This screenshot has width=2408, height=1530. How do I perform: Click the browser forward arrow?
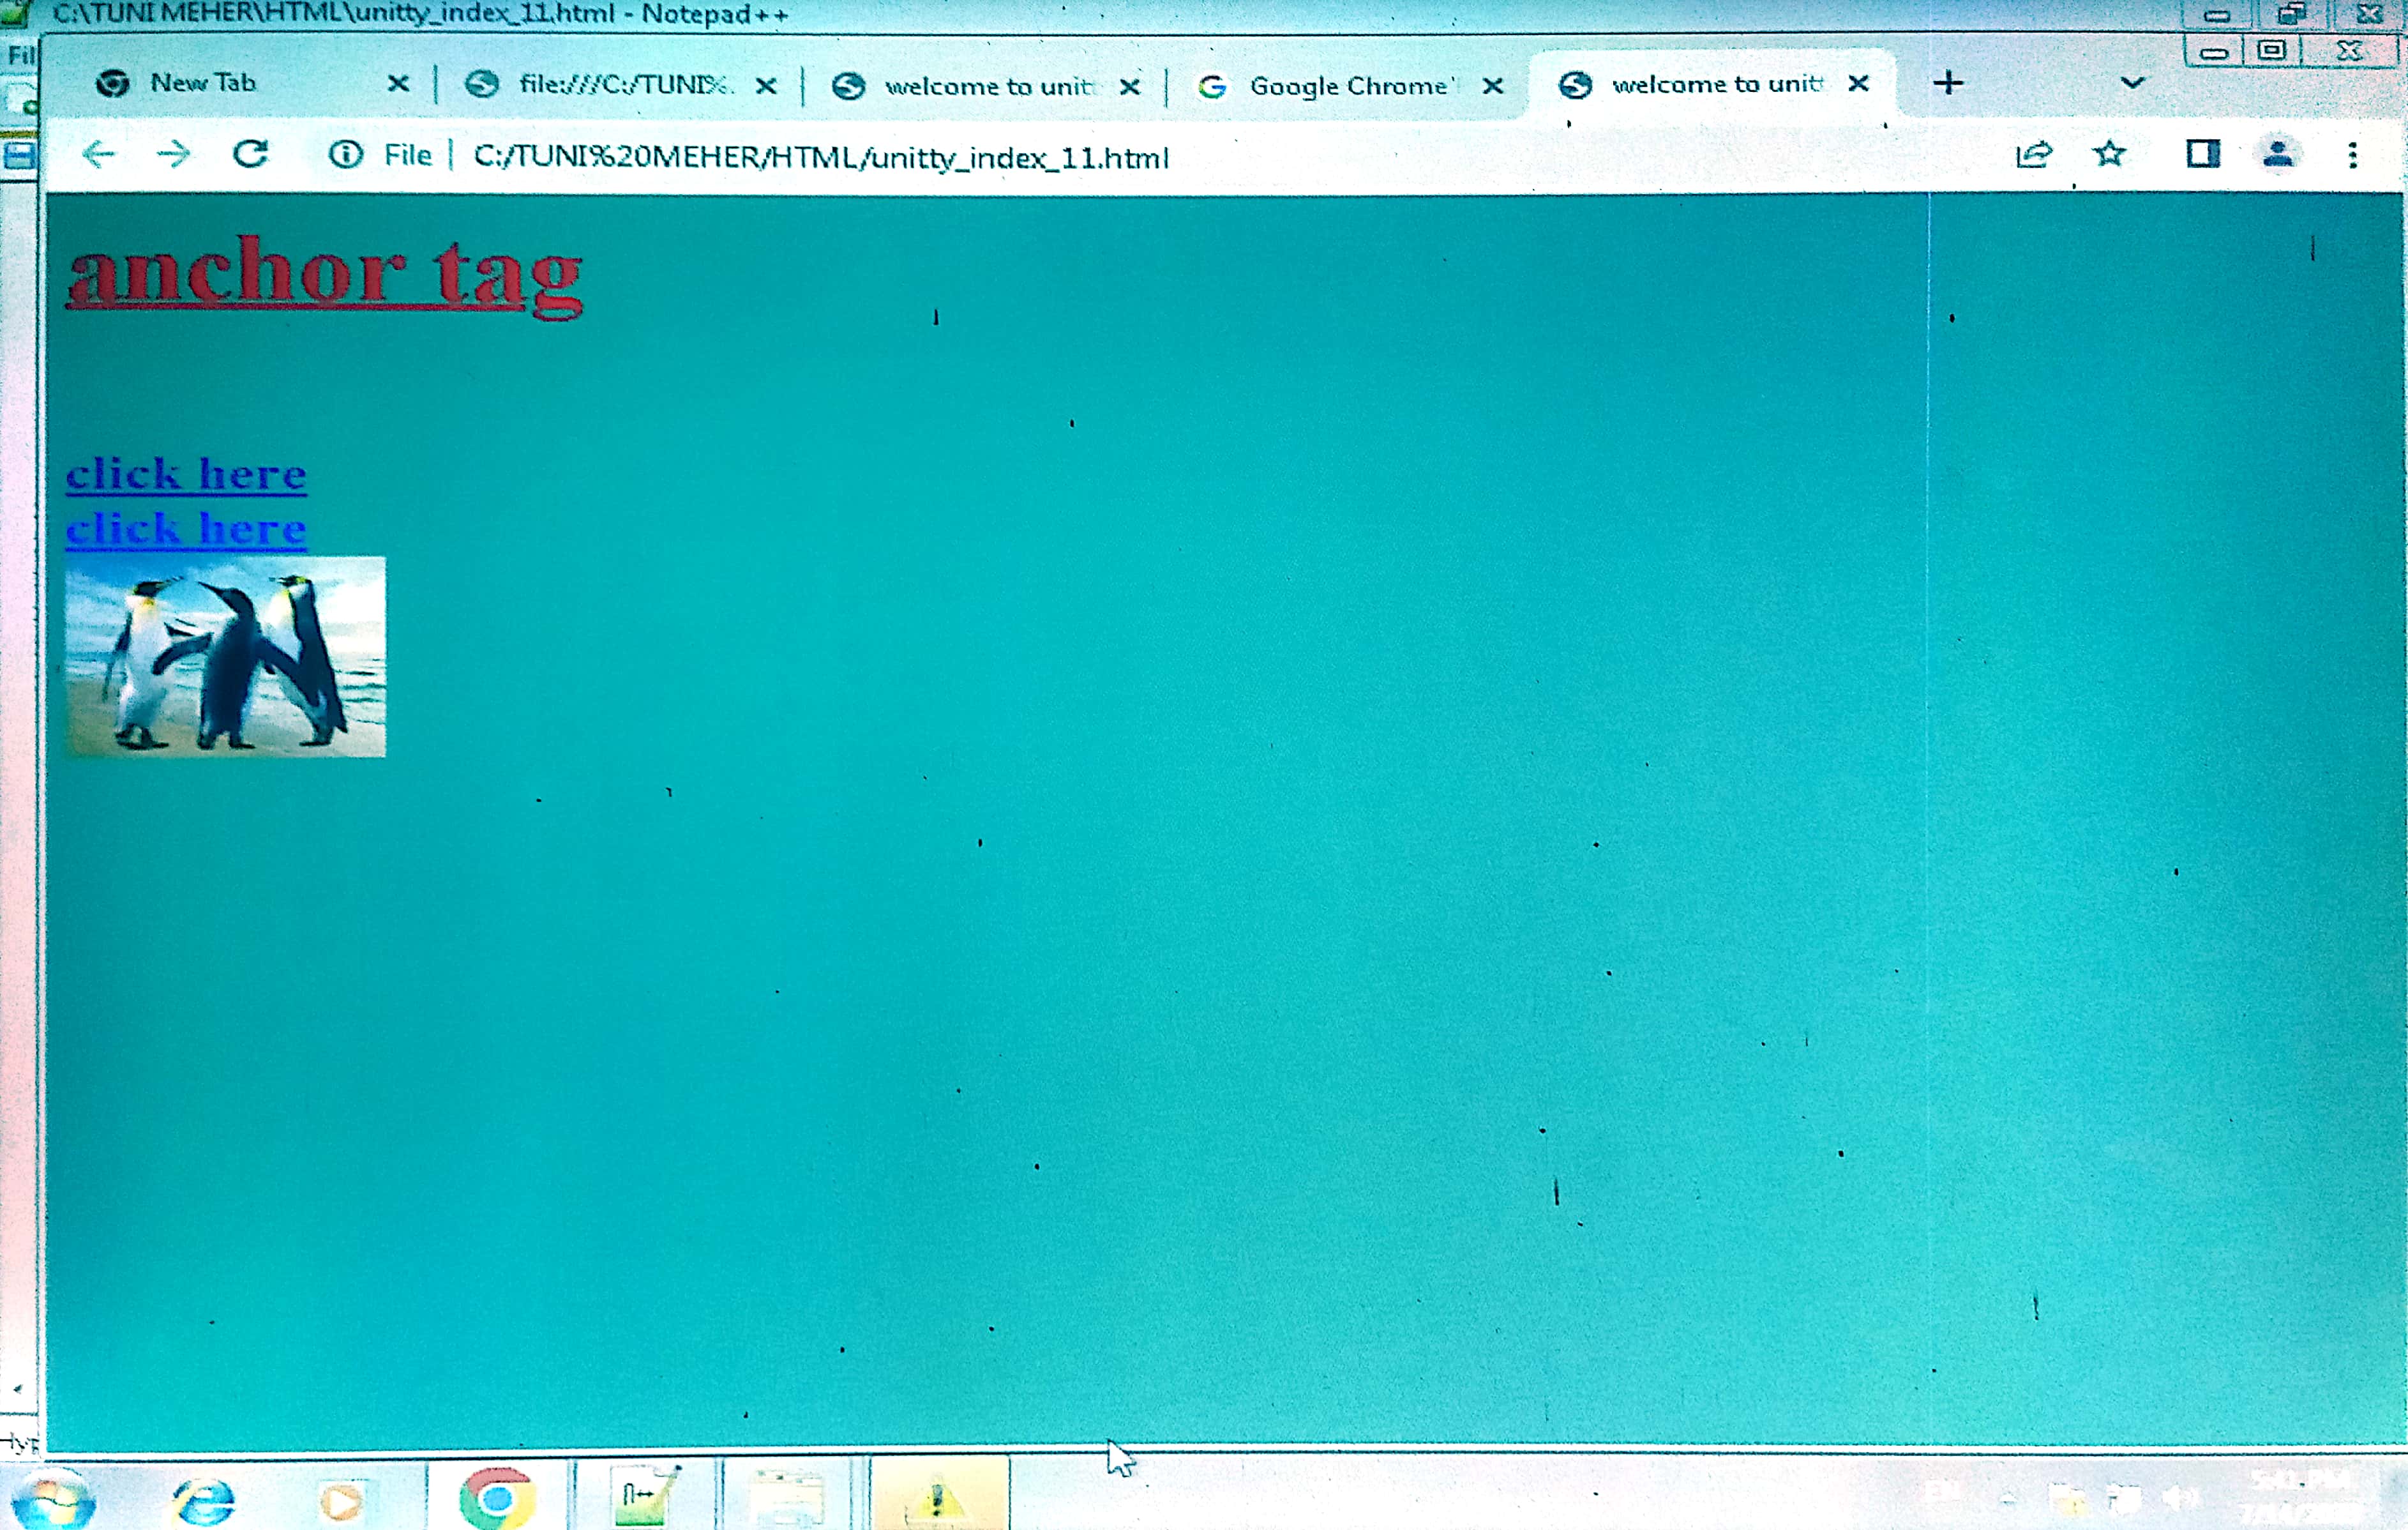174,154
